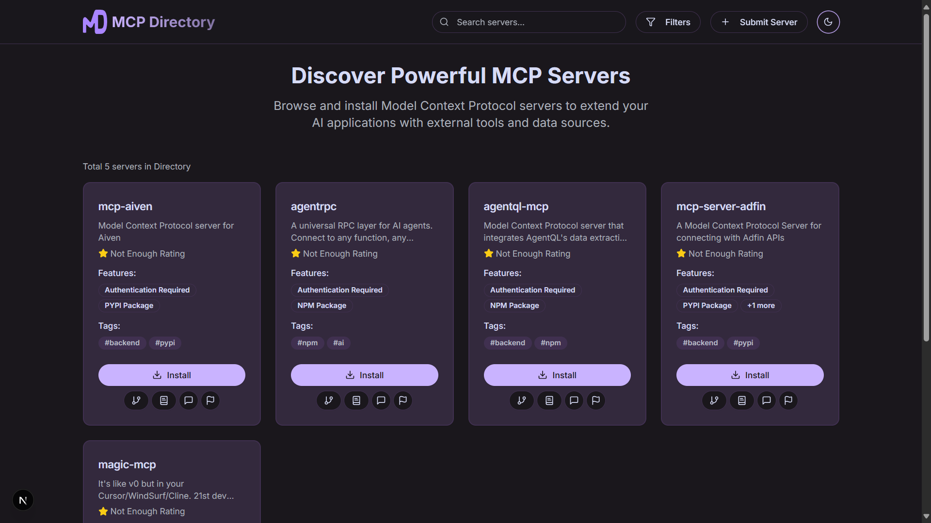Click the #ai tag on agentrpc
This screenshot has height=523, width=931.
pyautogui.click(x=338, y=343)
